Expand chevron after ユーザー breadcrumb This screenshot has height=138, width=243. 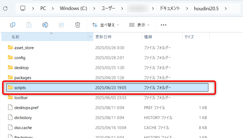click(122, 9)
